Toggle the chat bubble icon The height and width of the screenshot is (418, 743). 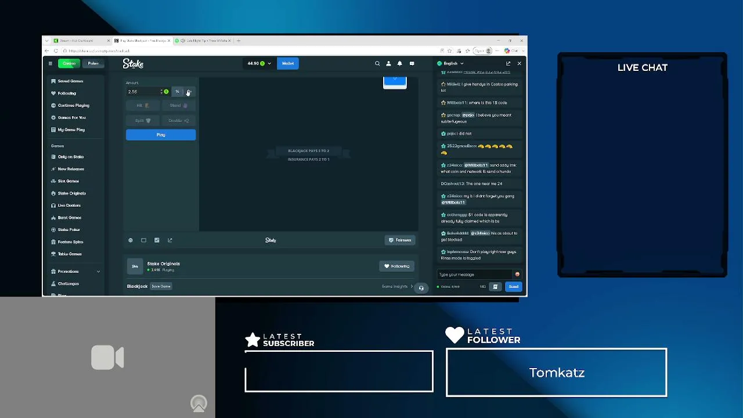click(412, 63)
